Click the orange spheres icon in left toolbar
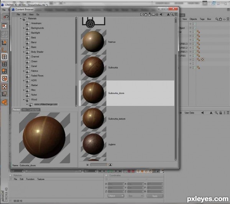This screenshot has height=204, width=230. (4, 102)
